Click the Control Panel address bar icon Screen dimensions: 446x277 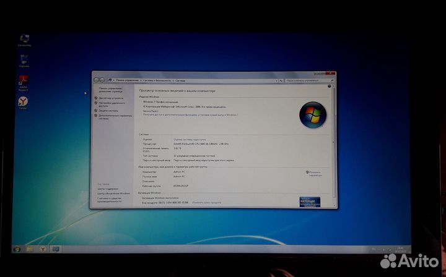[110, 80]
